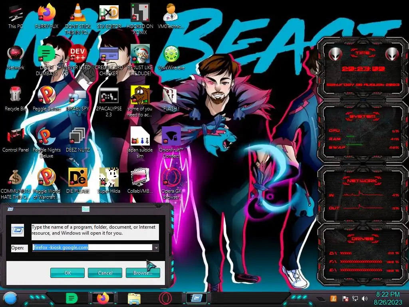Launch Peggle Nights Deluxe
Image resolution: width=409 pixels, height=307 pixels.
tap(46, 142)
